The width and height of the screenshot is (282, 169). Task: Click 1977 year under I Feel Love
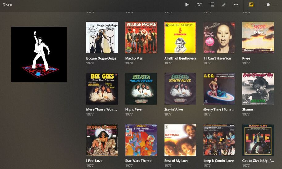pyautogui.click(x=90, y=165)
